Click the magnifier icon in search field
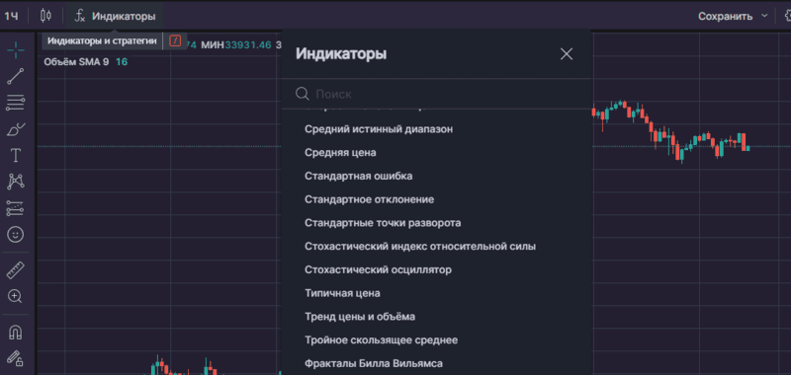Screen dimensions: 791x375 tap(303, 94)
